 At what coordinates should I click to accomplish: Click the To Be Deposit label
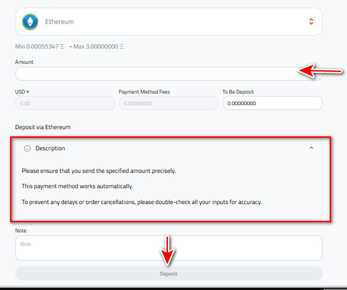pos(238,92)
